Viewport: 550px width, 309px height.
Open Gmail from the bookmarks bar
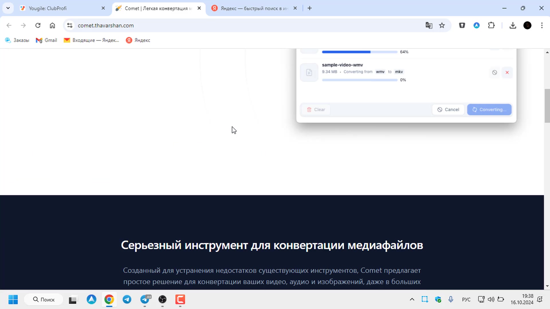[x=46, y=40]
